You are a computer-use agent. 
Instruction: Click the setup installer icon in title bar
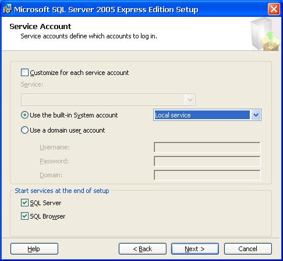pyautogui.click(x=8, y=9)
